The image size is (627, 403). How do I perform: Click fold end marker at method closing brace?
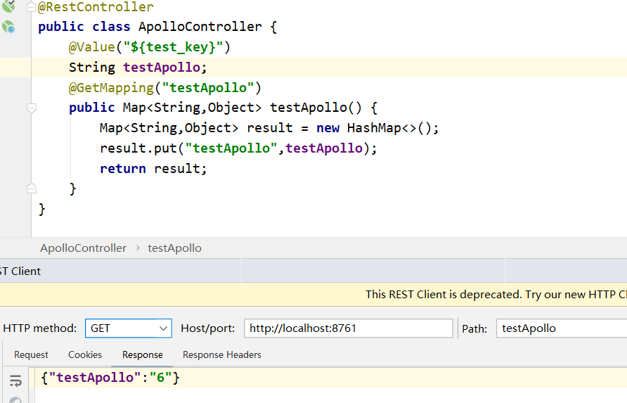tap(31, 188)
